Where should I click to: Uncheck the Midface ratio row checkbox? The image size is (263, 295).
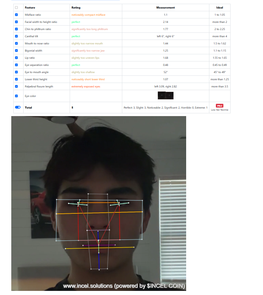[16, 15]
